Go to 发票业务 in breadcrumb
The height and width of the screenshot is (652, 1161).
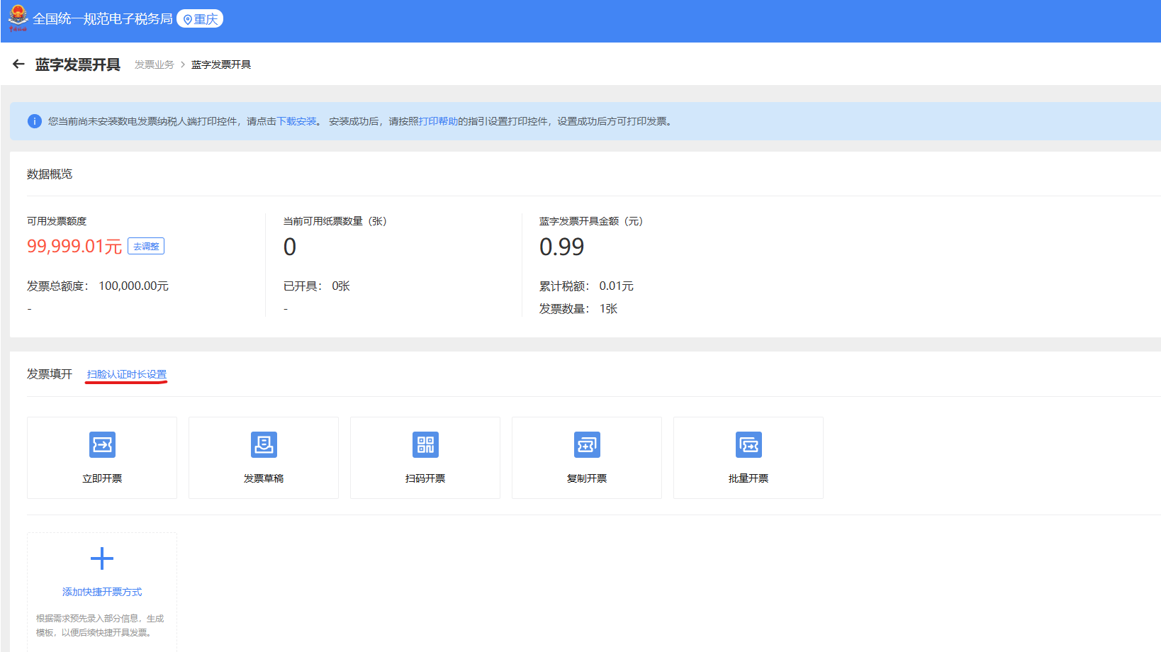pos(155,64)
